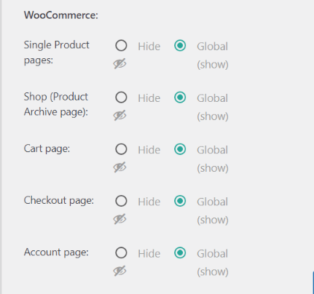Click the crossed-eye icon for Single Product pages
This screenshot has height=294, width=314.
(119, 64)
